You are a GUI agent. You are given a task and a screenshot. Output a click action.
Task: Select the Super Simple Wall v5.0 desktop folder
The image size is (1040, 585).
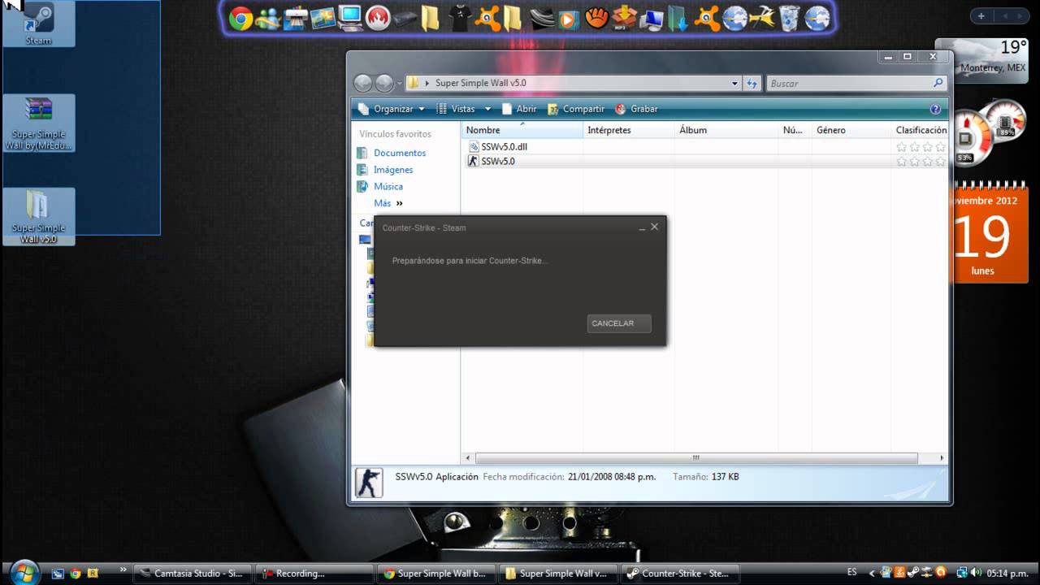click(38, 217)
